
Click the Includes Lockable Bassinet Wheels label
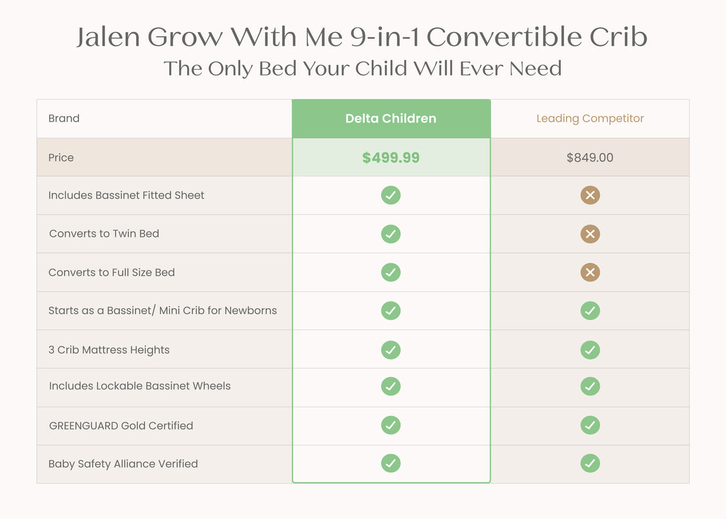[139, 386]
